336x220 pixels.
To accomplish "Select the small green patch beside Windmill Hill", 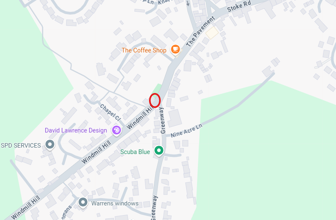I will coord(158,89).
